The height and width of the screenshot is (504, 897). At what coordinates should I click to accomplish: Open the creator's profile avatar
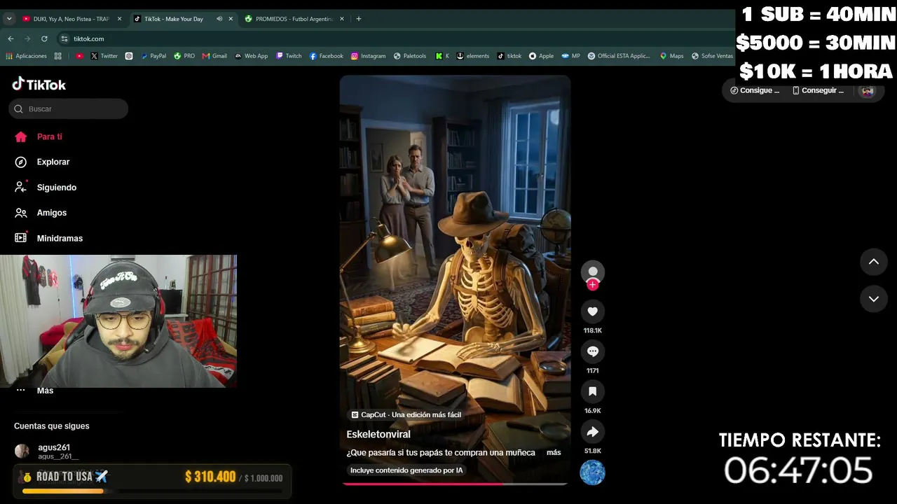point(593,272)
